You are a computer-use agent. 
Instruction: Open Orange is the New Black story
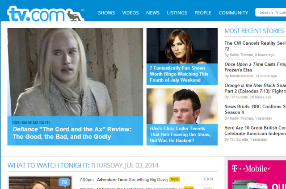255,88
